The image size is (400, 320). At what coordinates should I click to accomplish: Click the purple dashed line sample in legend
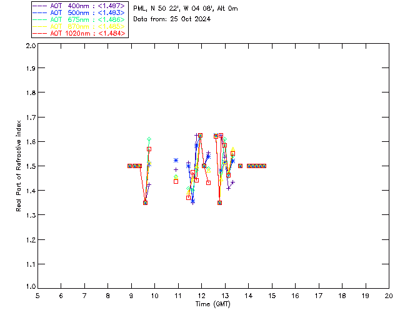point(40,6)
